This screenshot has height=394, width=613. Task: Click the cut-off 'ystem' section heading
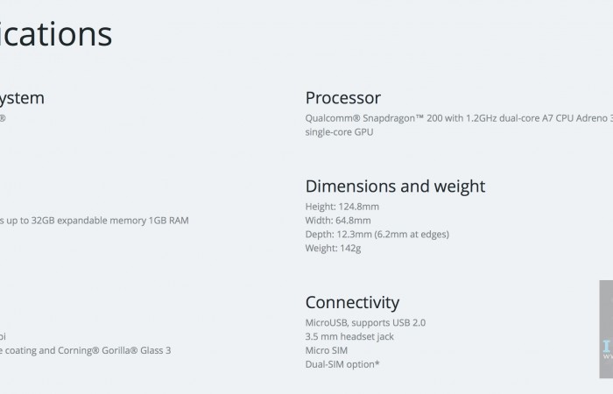22,98
